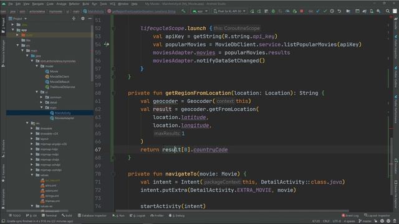This screenshot has width=399, height=224.
Task: Open the Logcat tool window
Action: (x=137, y=215)
